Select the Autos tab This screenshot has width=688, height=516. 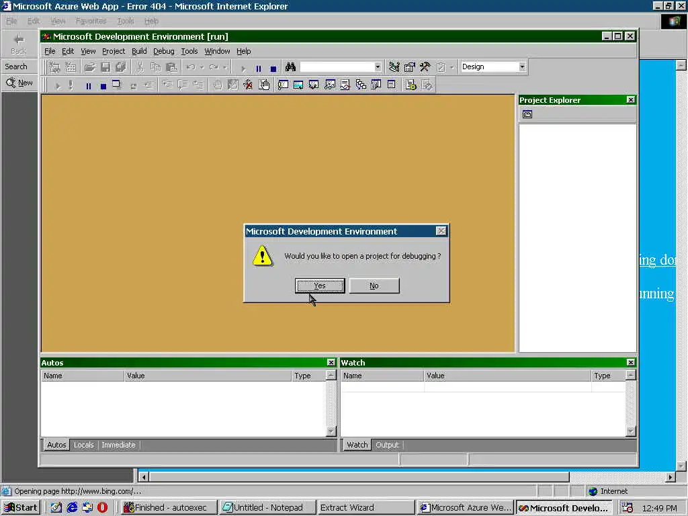(x=56, y=445)
